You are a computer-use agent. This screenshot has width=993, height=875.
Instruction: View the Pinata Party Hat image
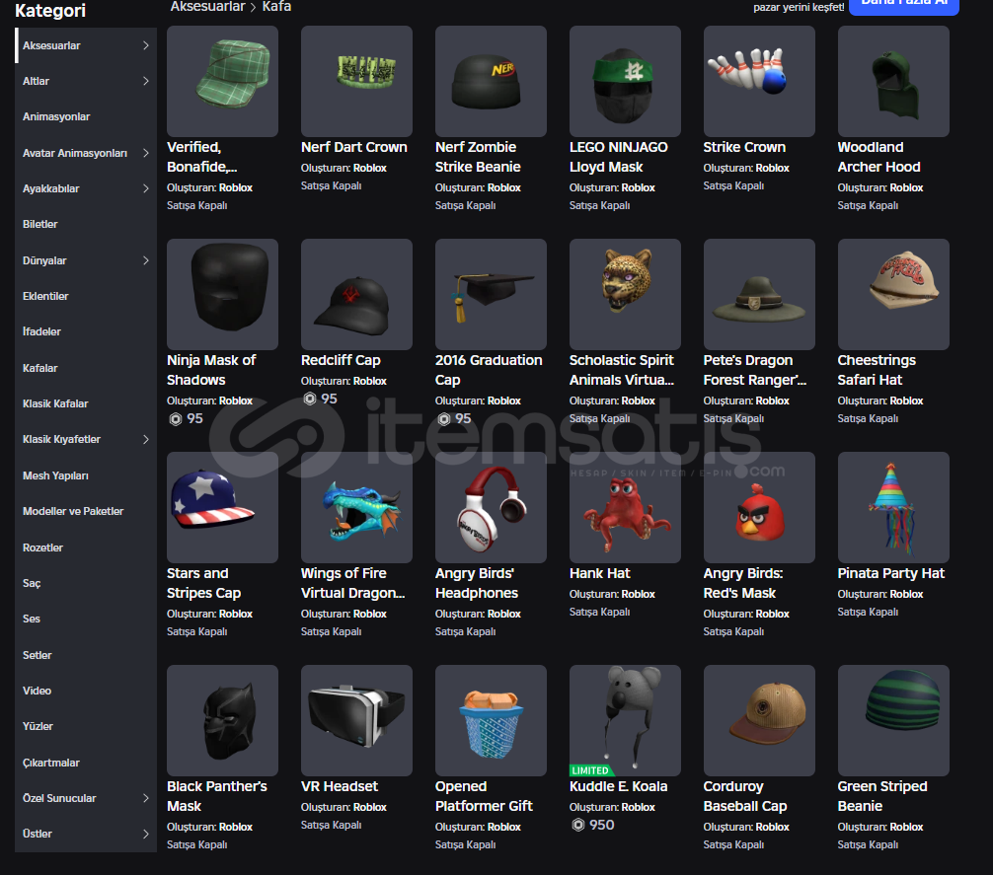click(x=893, y=507)
